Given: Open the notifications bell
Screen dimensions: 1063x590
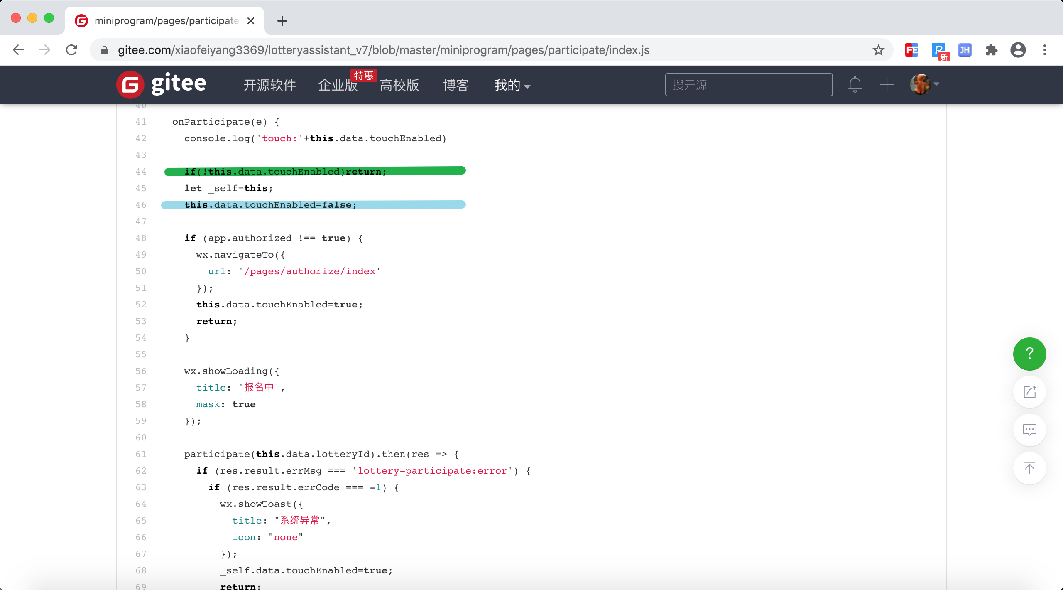Looking at the screenshot, I should [855, 85].
